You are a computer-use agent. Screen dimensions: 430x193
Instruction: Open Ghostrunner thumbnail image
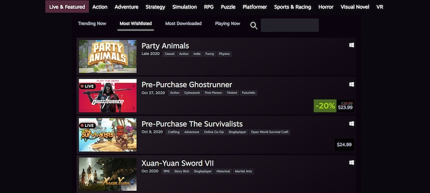[x=107, y=95]
